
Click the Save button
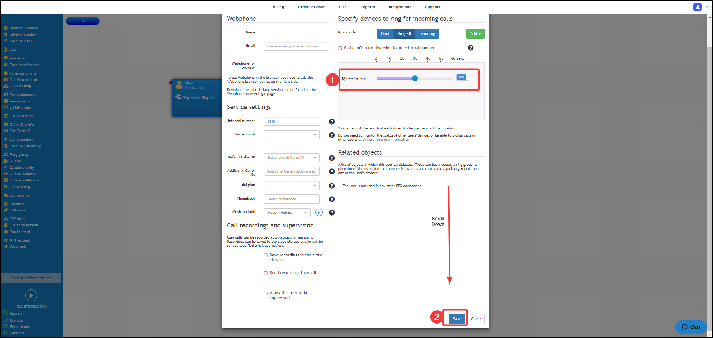(x=457, y=319)
